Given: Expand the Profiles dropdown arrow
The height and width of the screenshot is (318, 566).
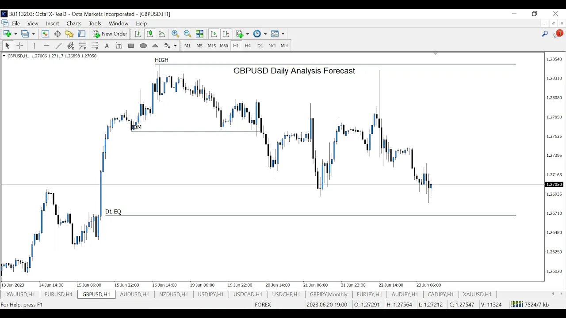Looking at the screenshot, I should click(x=33, y=34).
